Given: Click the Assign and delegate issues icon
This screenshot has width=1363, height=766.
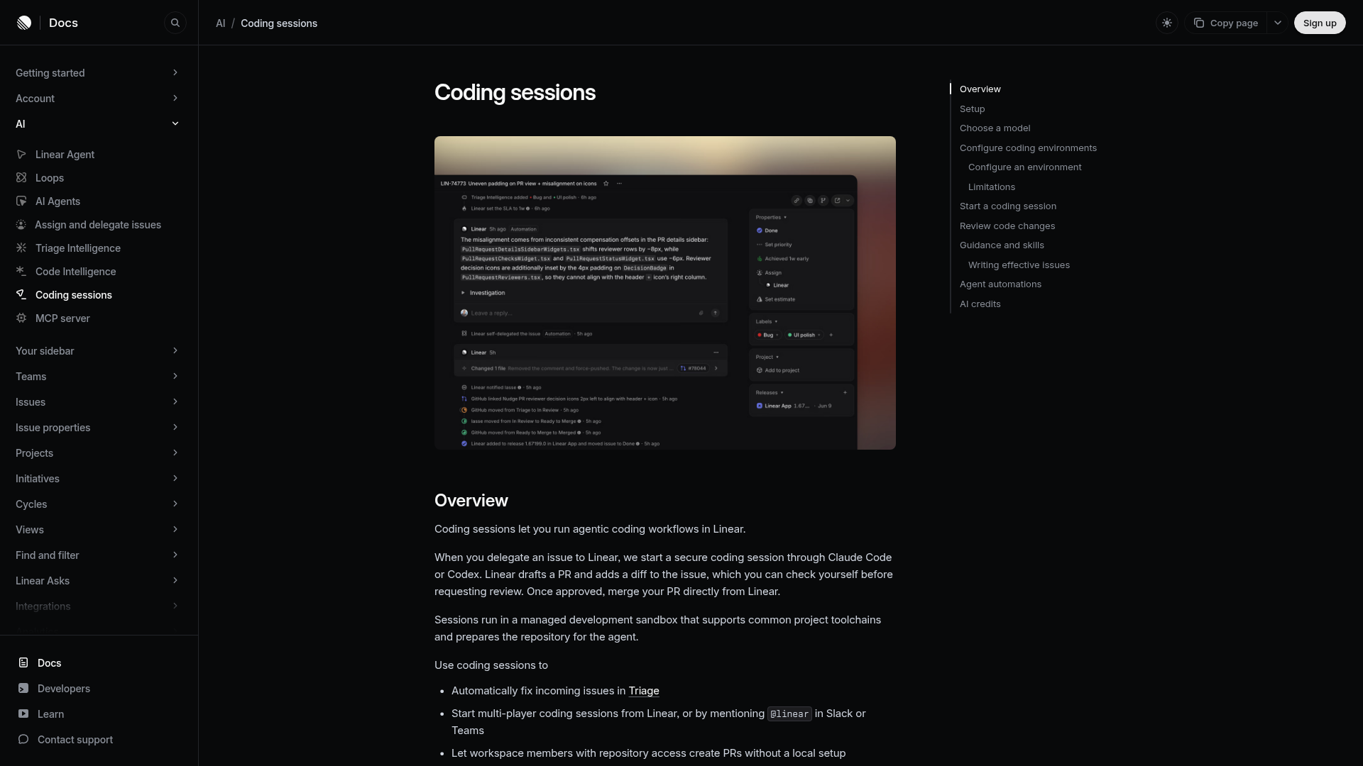Looking at the screenshot, I should pos(21,224).
